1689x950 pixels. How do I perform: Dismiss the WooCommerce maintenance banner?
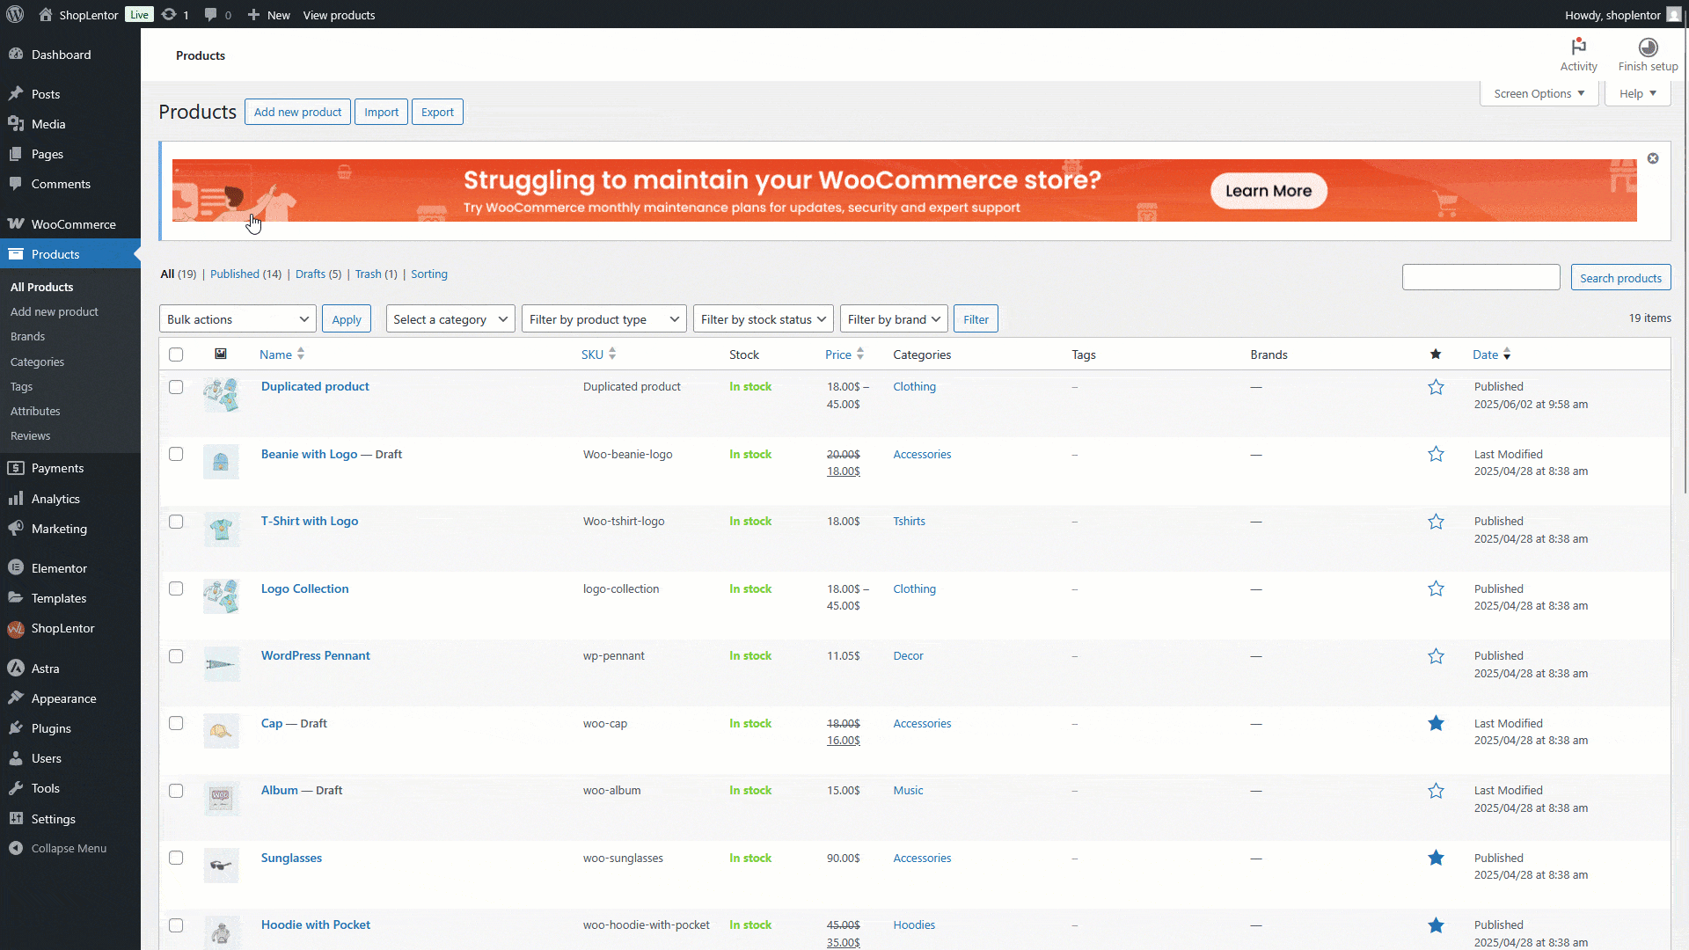pos(1653,158)
